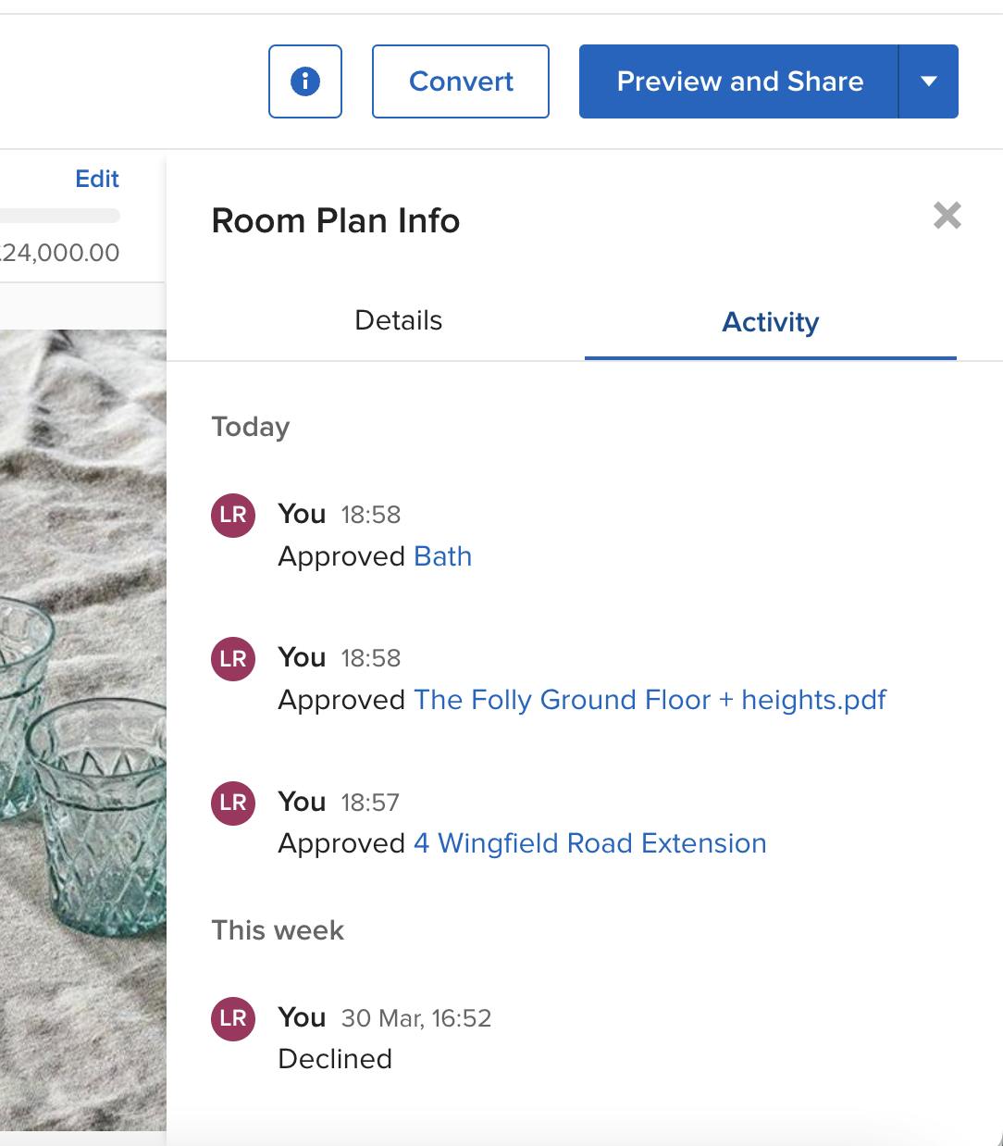This screenshot has height=1146, width=1003.
Task: Open the 4 Wingfield Road Extension link
Action: coord(590,843)
